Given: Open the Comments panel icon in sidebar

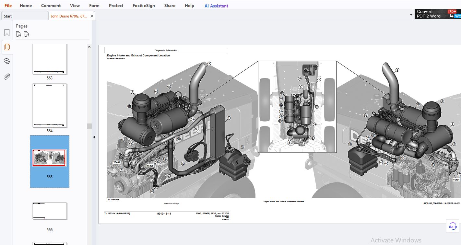Looking at the screenshot, I should (7, 61).
